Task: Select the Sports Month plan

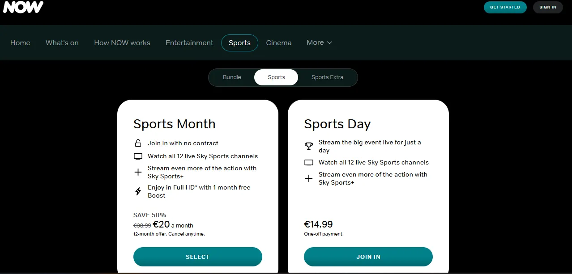Action: (197, 257)
